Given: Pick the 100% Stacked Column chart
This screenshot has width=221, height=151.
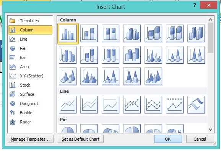Looking at the screenshot, I should click(110, 33).
